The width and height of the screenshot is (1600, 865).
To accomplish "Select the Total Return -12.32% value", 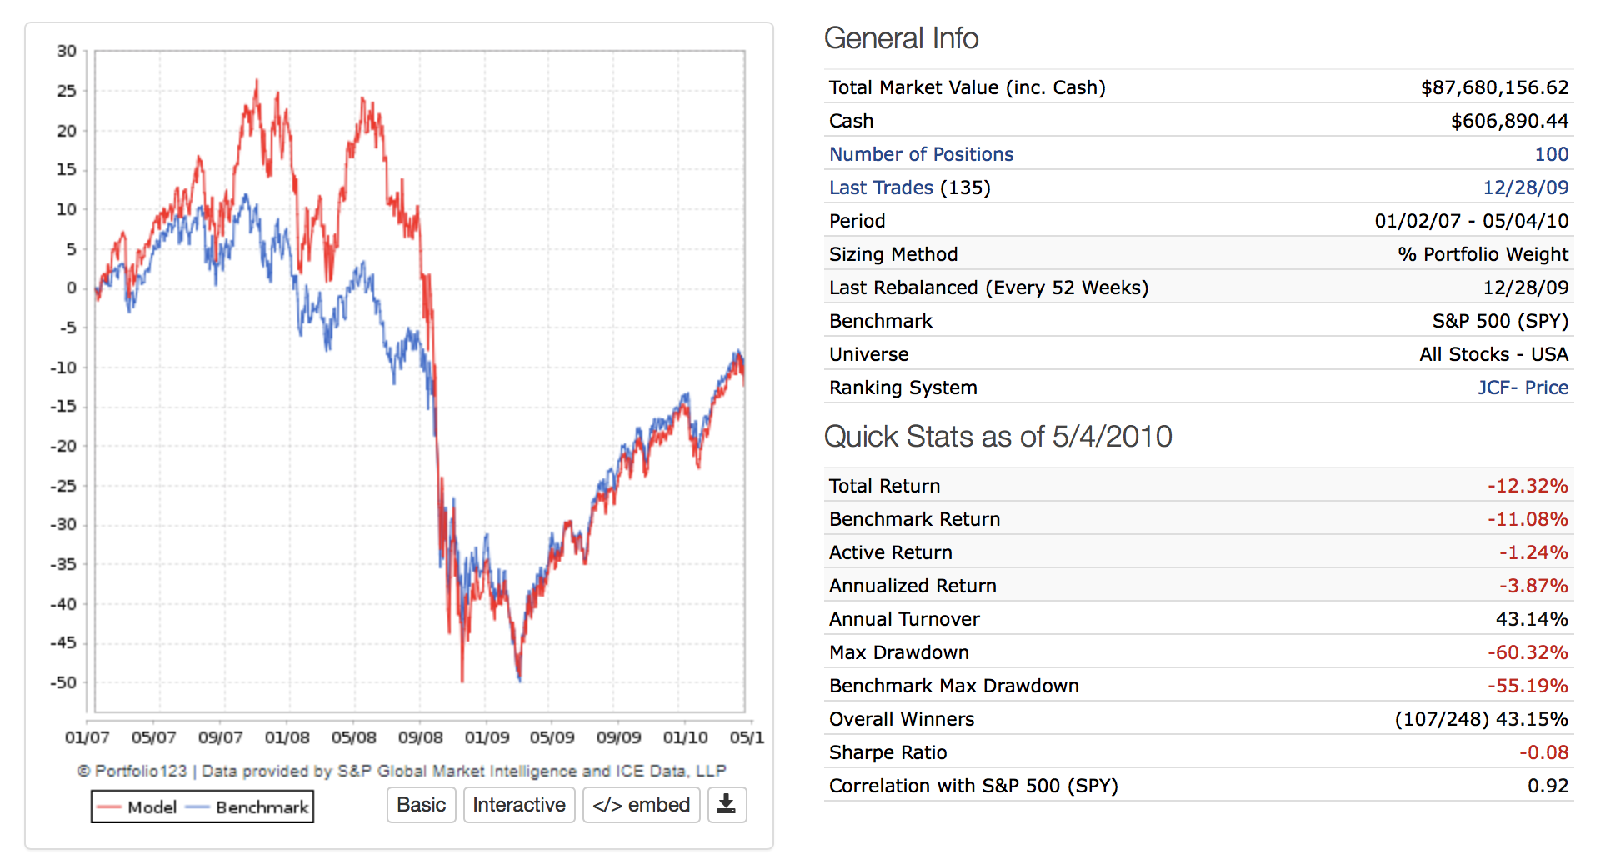I will (1527, 486).
